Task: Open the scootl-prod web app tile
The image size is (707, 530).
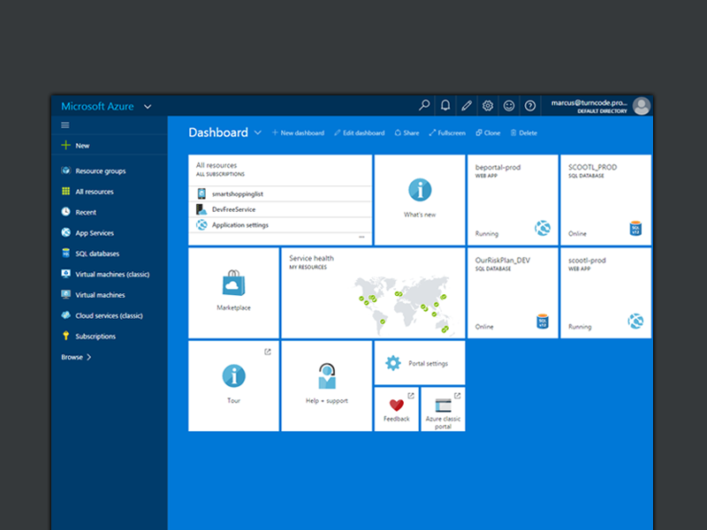Action: [x=606, y=292]
